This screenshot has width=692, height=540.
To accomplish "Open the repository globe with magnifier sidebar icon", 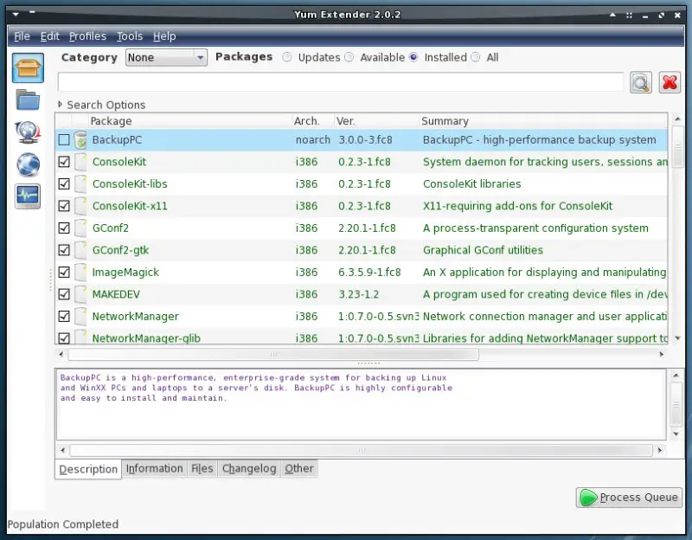I will point(28,132).
